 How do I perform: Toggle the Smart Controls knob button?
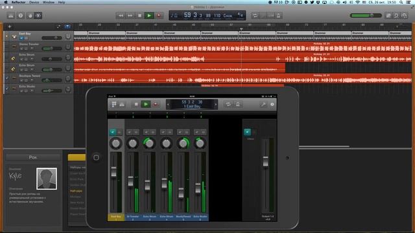pos(30,16)
